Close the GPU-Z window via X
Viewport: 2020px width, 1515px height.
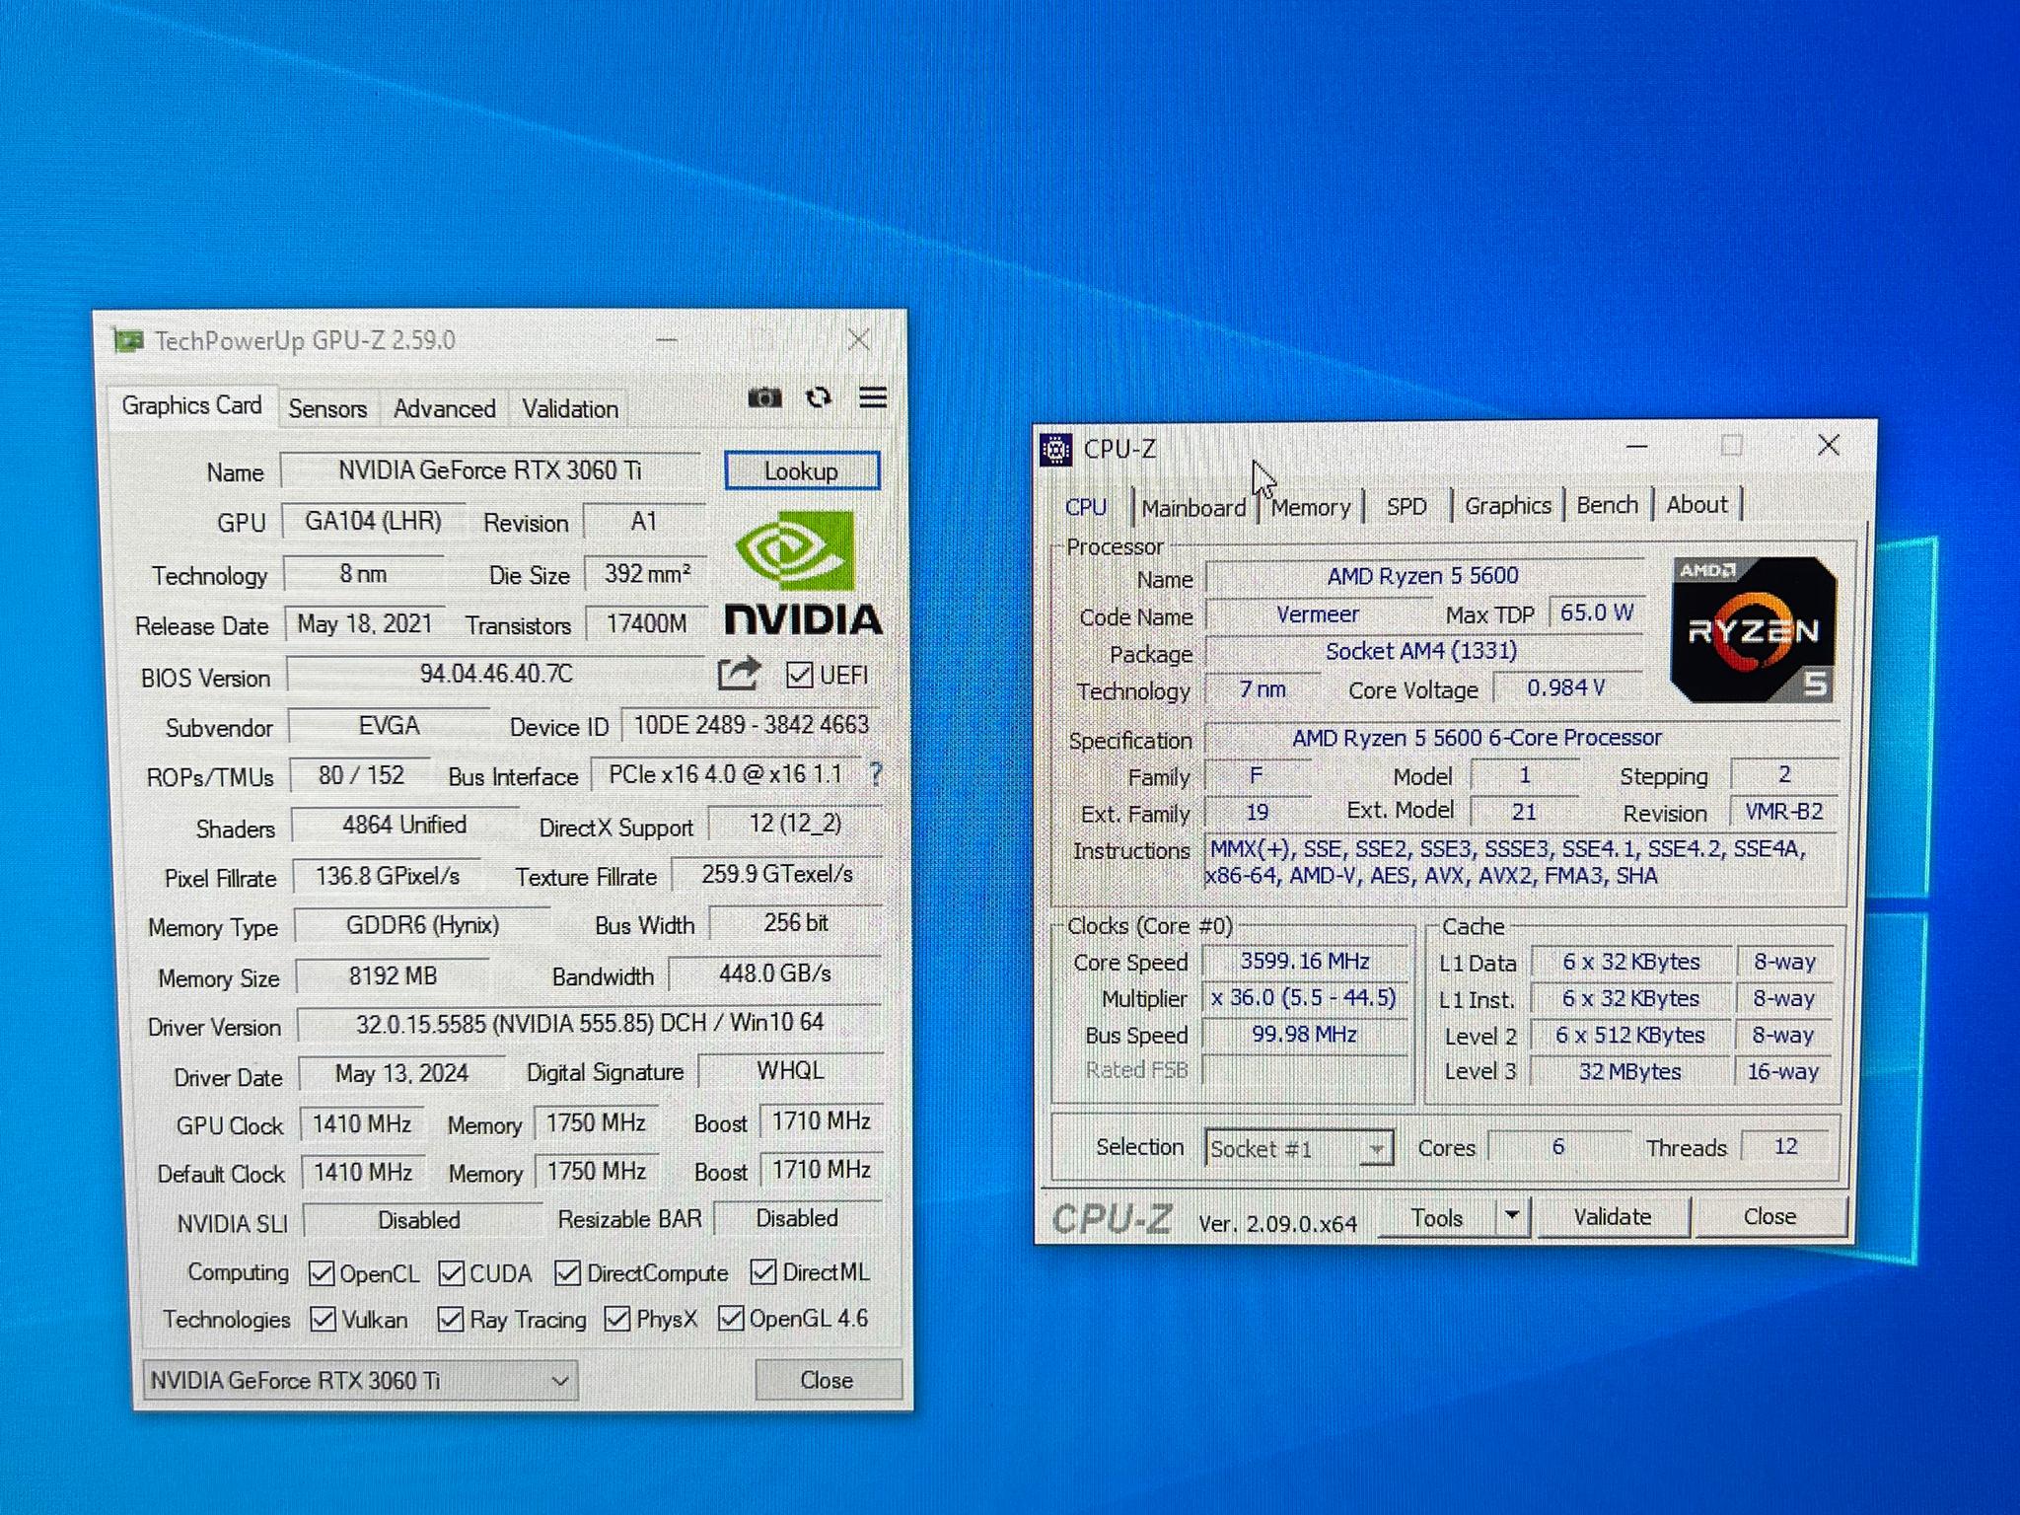coord(858,340)
